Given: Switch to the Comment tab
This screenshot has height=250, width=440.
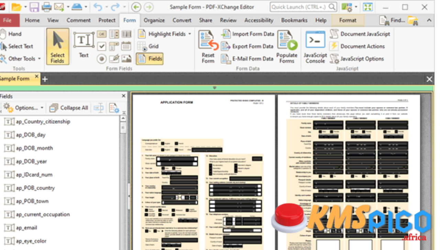Looking at the screenshot, I should [x=79, y=20].
